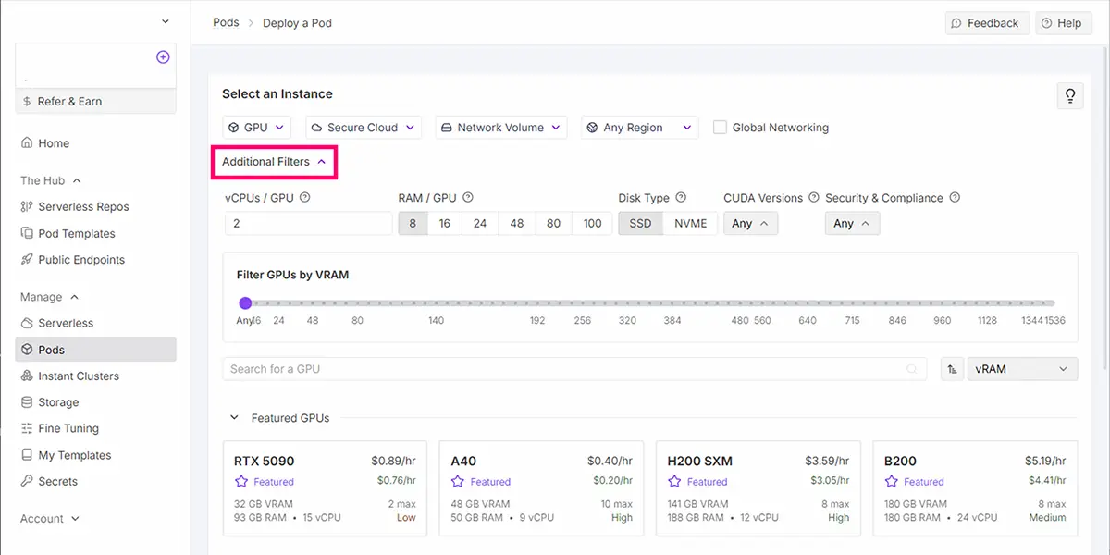1110x555 pixels.
Task: Open Serverless in the Manage menu
Action: coord(66,324)
